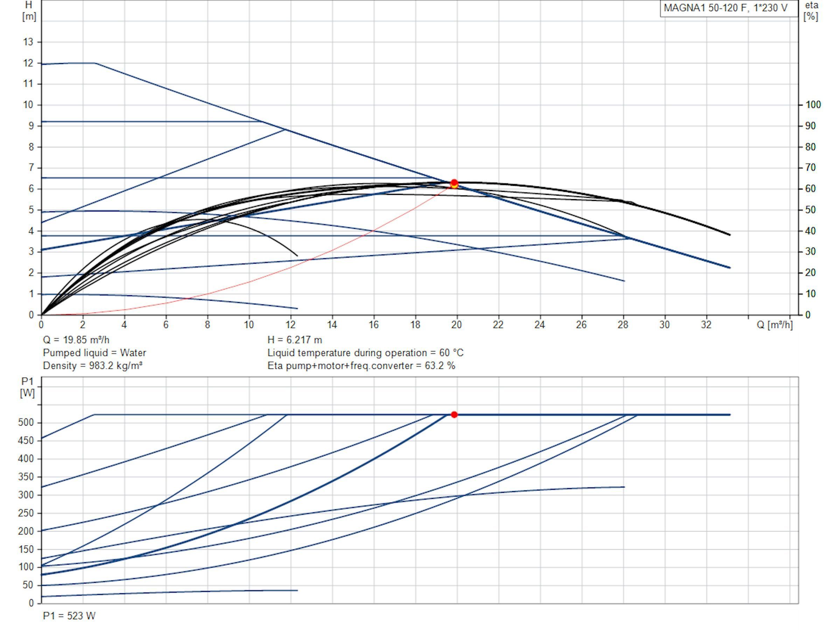Click the Liquid temperature during operation text
840x630 pixels.
[x=365, y=352]
